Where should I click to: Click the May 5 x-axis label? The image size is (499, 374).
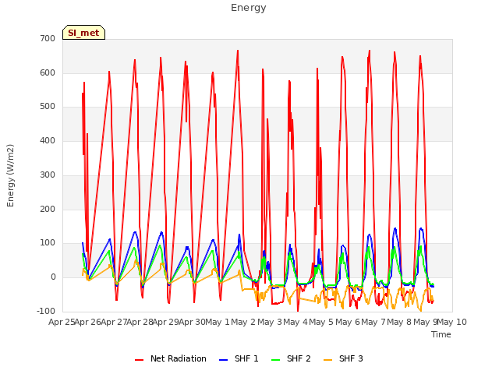point(321,322)
